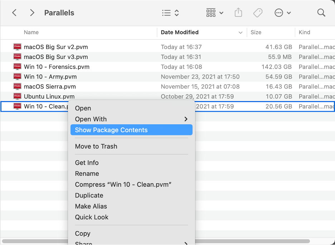Viewport: 335px width, 245px height.
Task: Go forward with the right arrow
Action: point(32,13)
